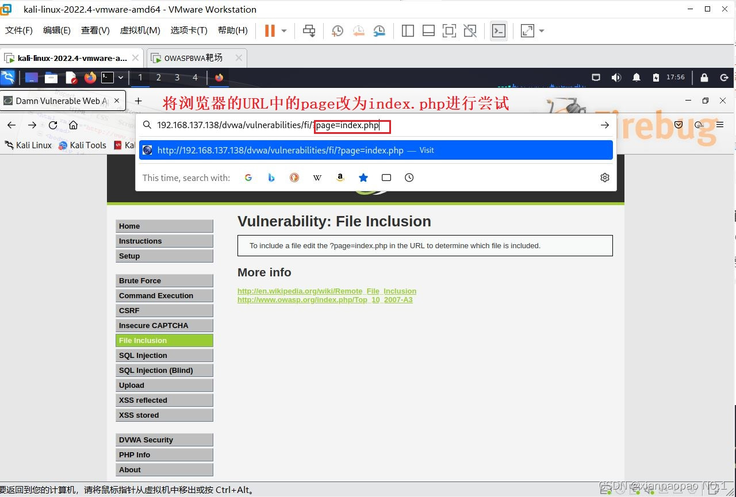
Task: Open the 虚拟机(M) menu
Action: coord(140,30)
